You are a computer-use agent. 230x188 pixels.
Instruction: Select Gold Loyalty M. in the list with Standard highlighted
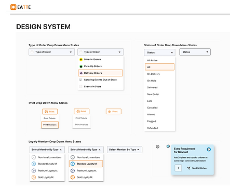pos(86,177)
